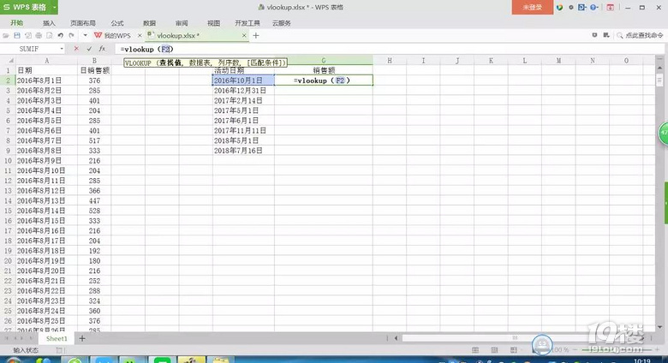This screenshot has width=668, height=363.
Task: Click the cell 2016年8月20日
Action: [46, 271]
